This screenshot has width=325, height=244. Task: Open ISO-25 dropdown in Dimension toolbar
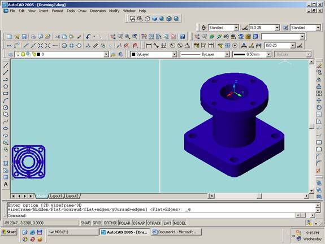click(292, 45)
